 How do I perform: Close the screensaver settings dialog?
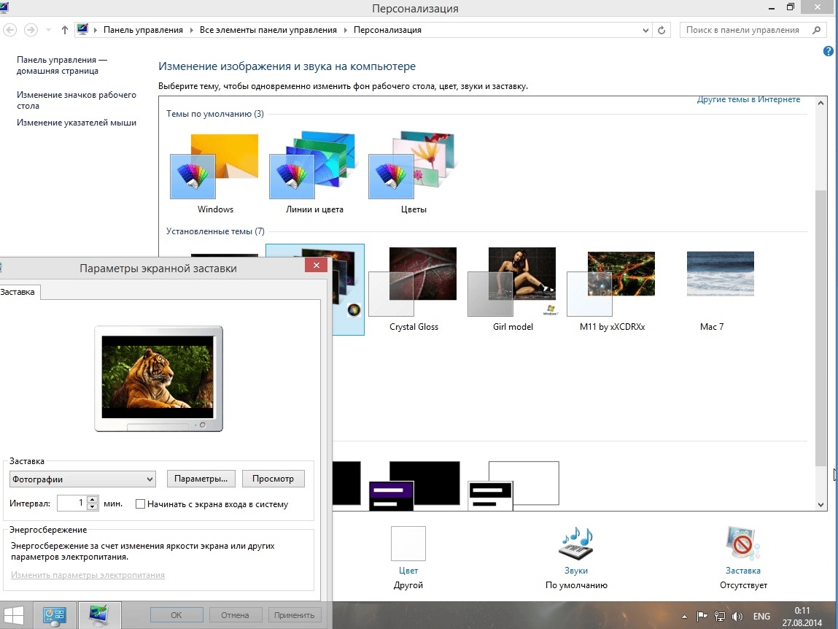[x=317, y=266]
